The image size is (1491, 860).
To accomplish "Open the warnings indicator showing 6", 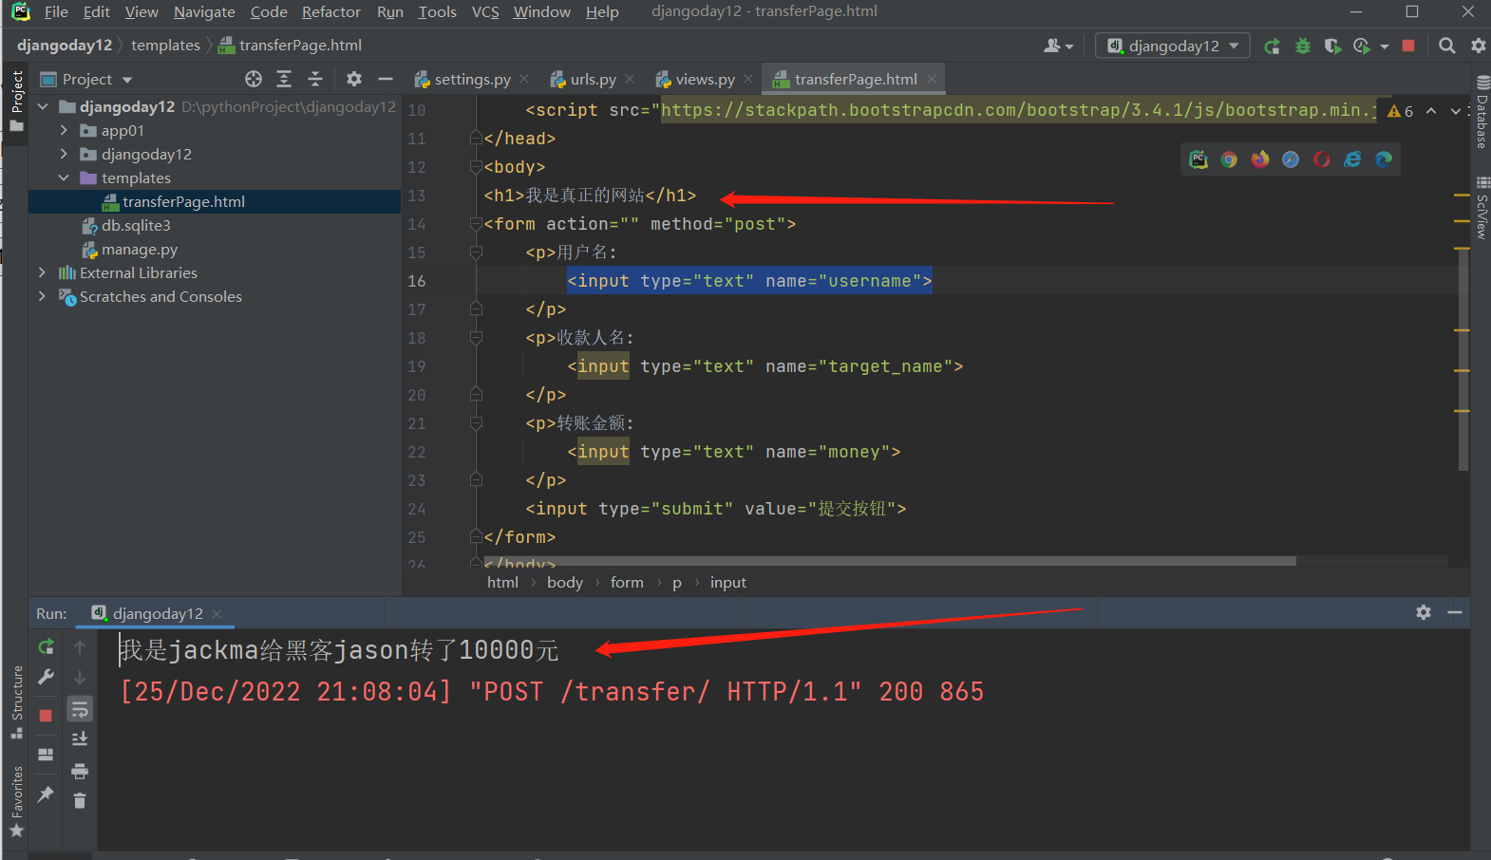I will [x=1400, y=111].
